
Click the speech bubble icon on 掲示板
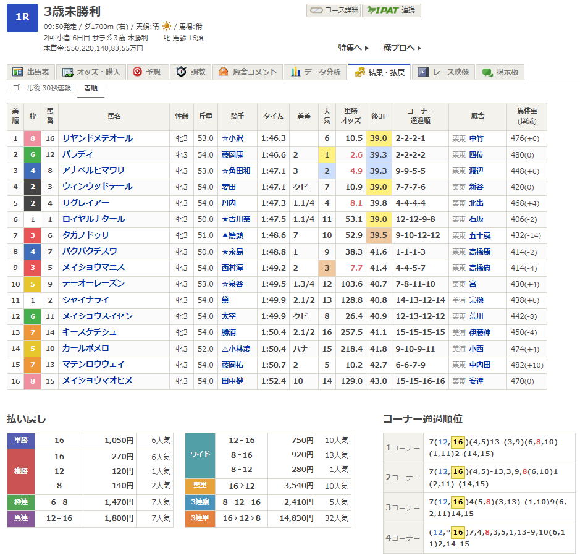tap(487, 72)
